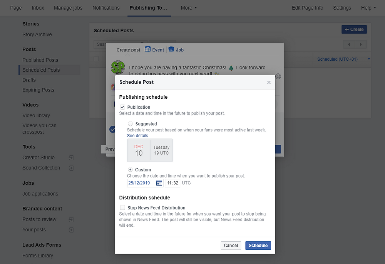Tick the select-all checkbox in posts table

pyautogui.click(x=96, y=58)
